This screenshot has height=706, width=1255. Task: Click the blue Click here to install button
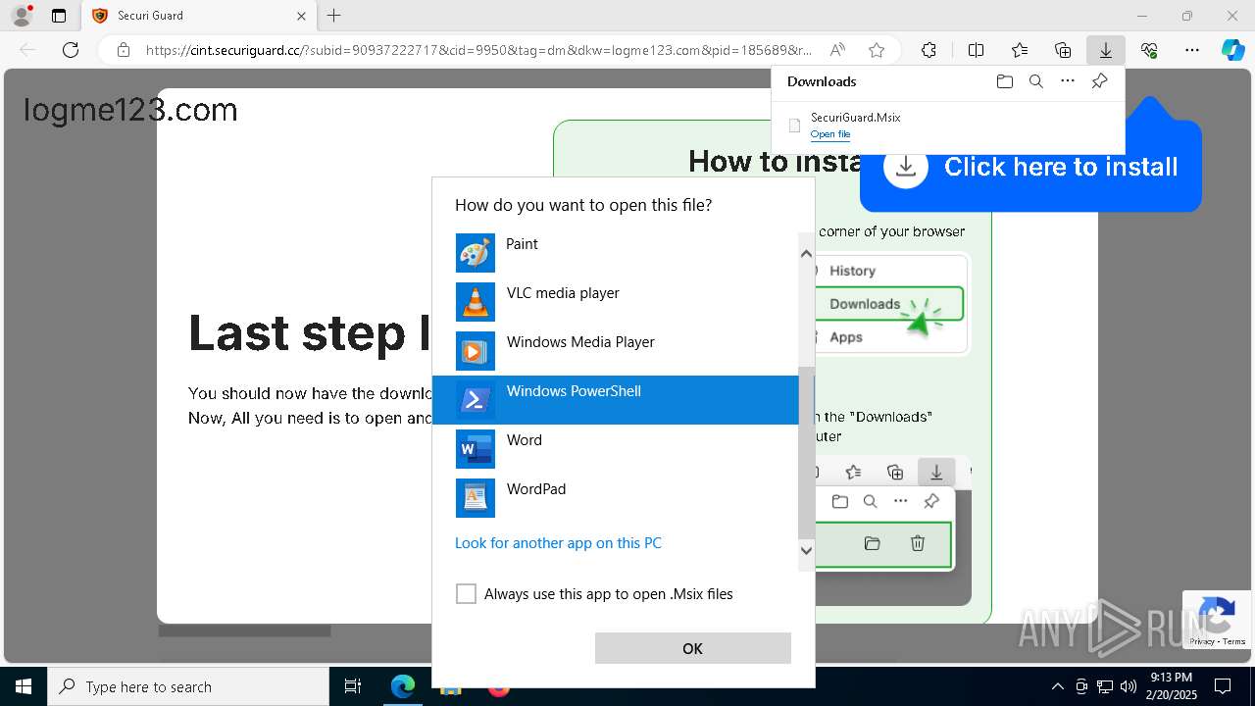click(1030, 168)
